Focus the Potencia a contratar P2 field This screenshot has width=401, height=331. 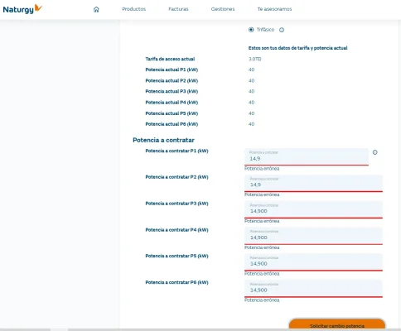tap(313, 183)
